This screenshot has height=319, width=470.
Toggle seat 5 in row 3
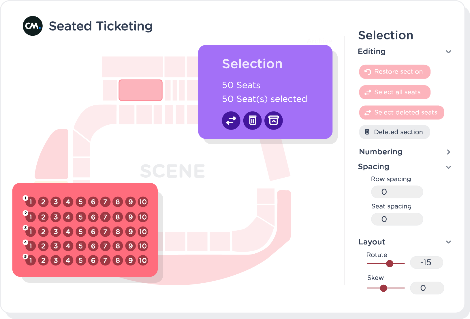(81, 232)
